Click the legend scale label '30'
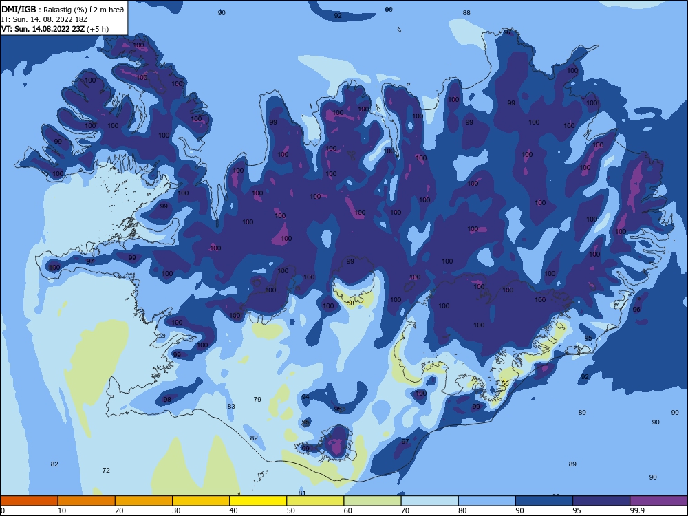Viewport: 688px width, 516px height. pyautogui.click(x=176, y=510)
